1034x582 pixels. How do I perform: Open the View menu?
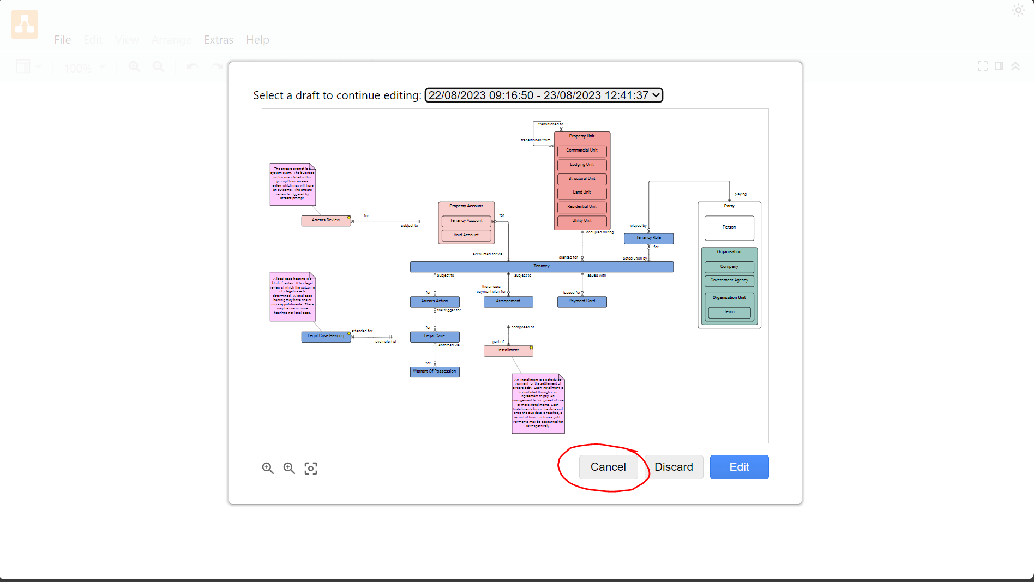[x=127, y=40]
